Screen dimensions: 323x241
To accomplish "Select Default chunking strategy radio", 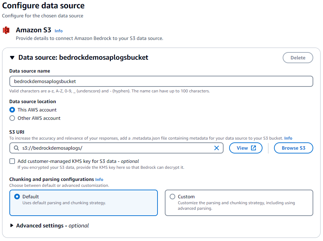I will [17, 197].
